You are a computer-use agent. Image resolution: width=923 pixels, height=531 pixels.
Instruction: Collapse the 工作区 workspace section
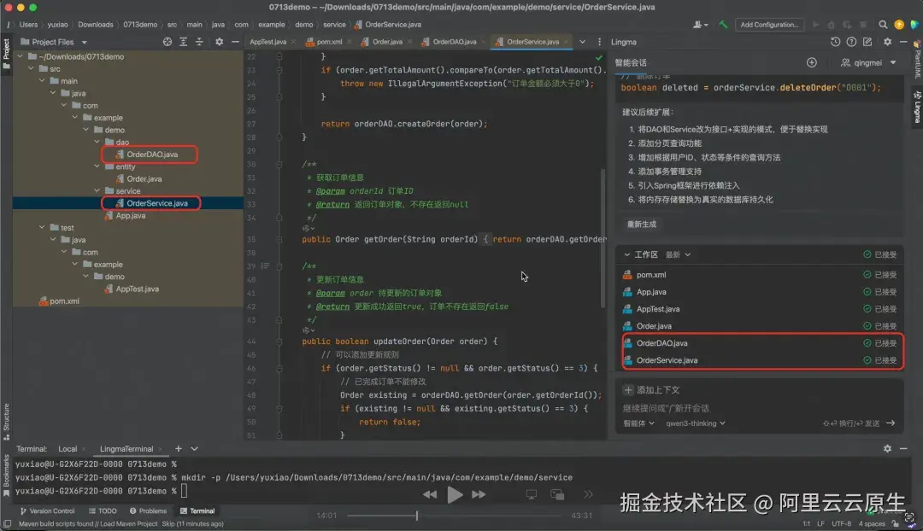click(627, 254)
